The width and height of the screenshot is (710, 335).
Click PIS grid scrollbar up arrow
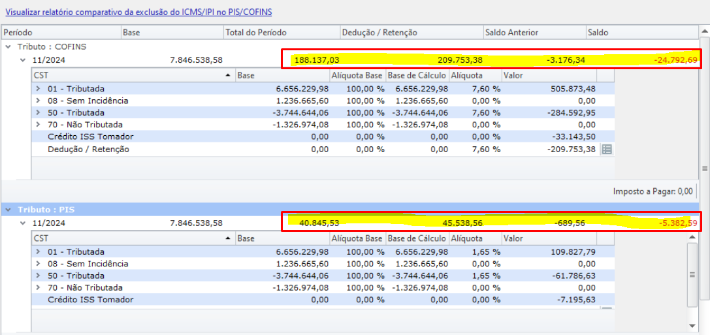692,237
